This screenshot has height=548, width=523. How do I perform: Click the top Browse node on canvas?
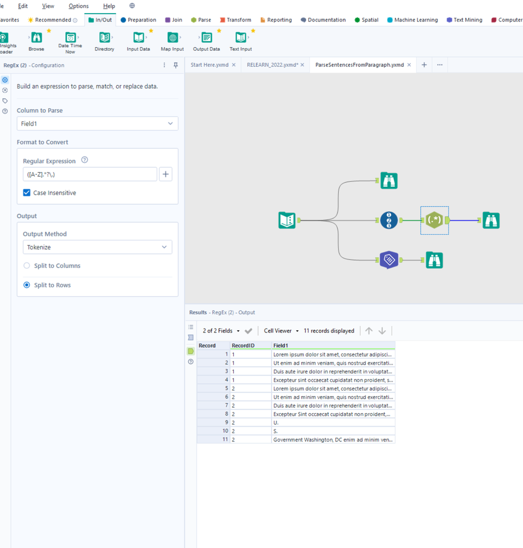click(x=389, y=180)
